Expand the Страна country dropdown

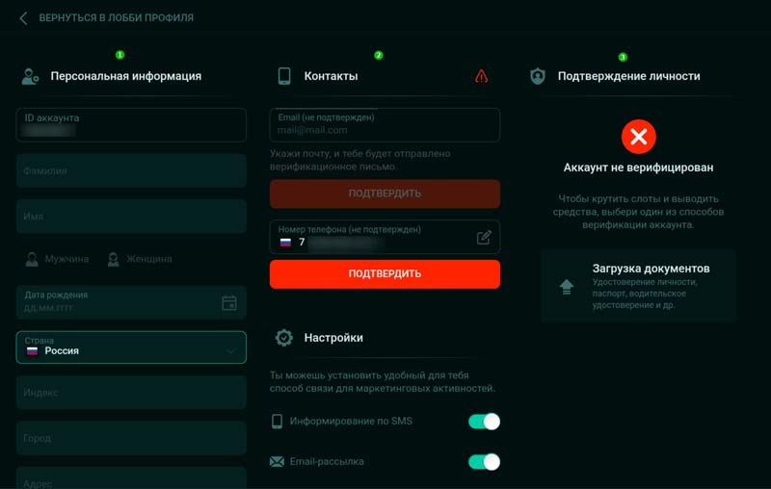click(x=229, y=351)
